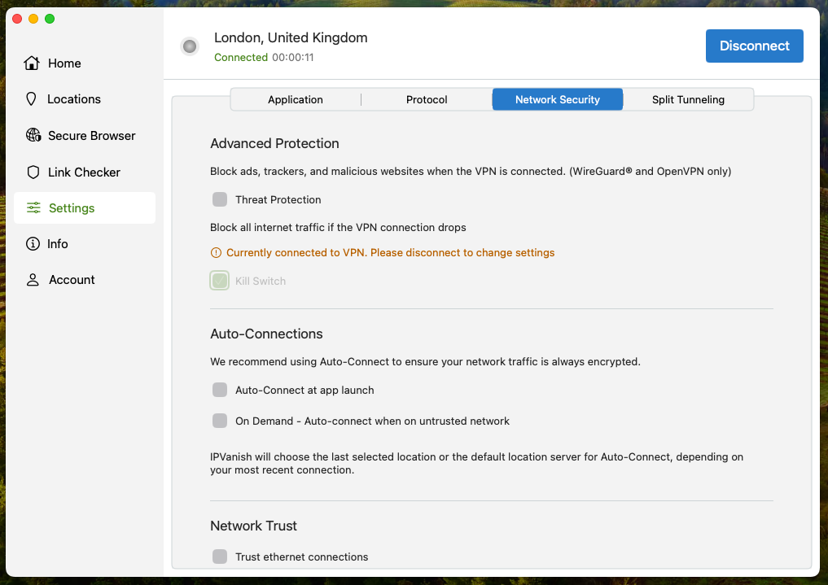Click the blue Disconnect button

[x=754, y=46]
